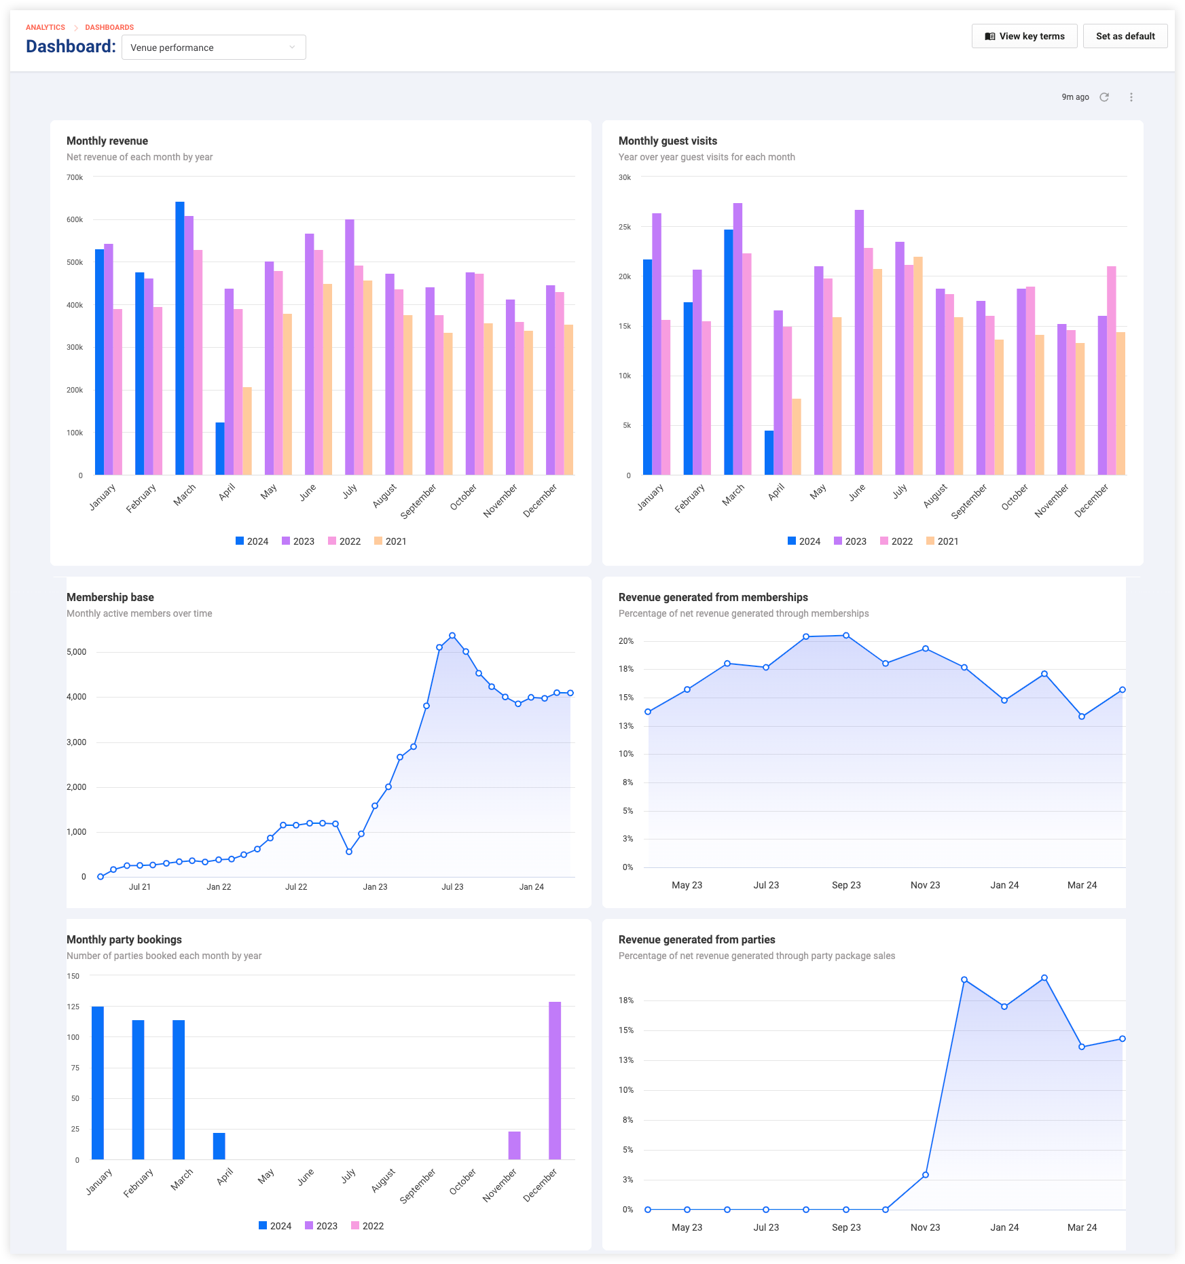
Task: Toggle 2024 series in Monthly guest visits legend
Action: [x=804, y=541]
